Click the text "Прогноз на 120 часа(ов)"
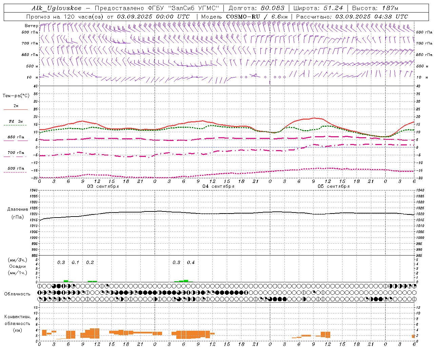 (65, 17)
